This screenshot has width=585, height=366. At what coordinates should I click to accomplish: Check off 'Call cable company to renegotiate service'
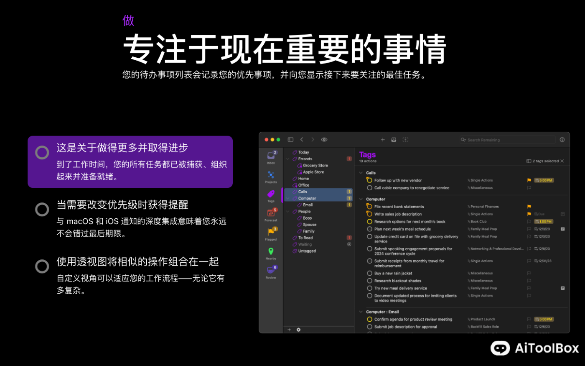[x=369, y=188]
